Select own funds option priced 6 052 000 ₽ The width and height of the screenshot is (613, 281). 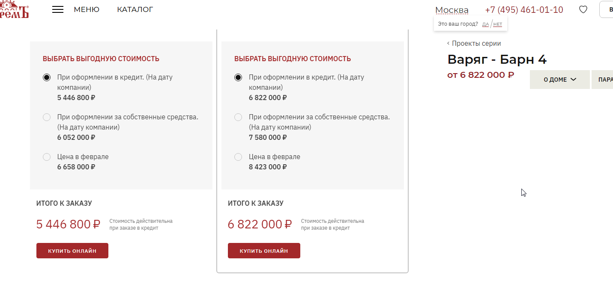[x=47, y=117]
